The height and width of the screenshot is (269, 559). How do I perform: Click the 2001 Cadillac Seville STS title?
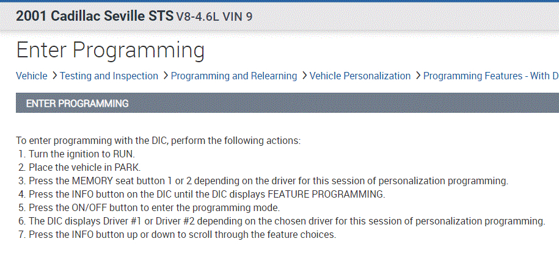pos(95,16)
